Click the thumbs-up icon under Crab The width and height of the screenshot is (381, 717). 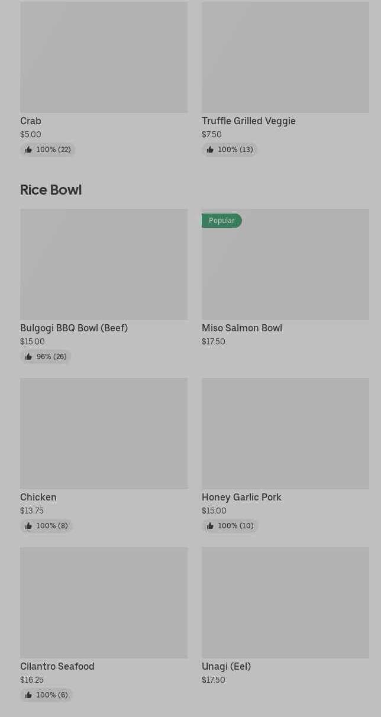click(28, 150)
